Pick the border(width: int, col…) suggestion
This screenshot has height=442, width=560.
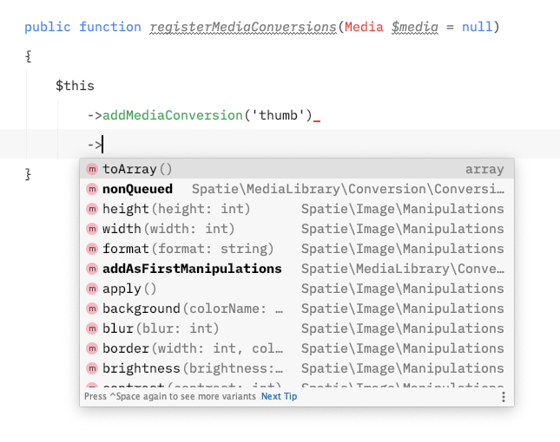297,348
